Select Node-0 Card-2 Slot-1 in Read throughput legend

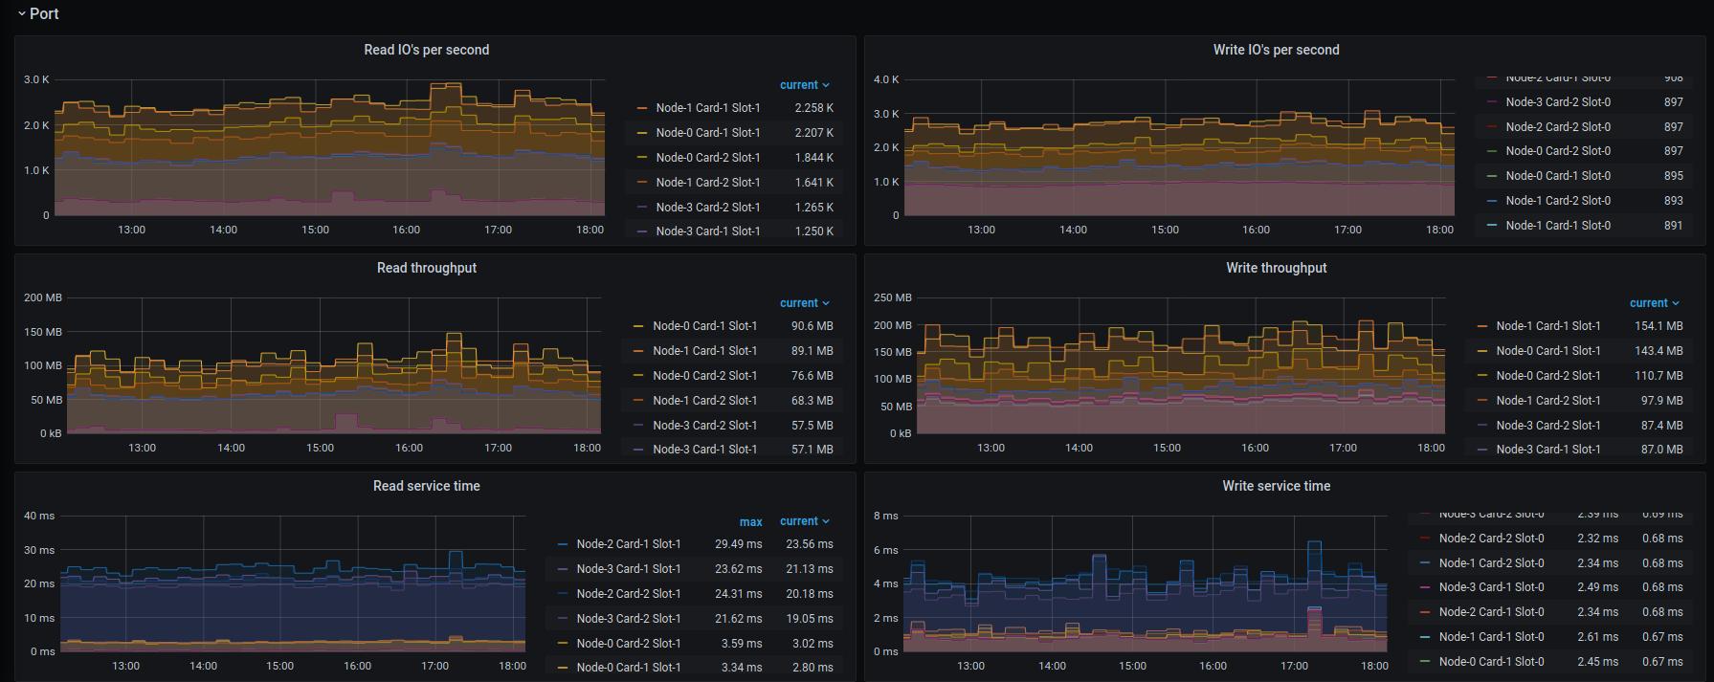point(705,376)
